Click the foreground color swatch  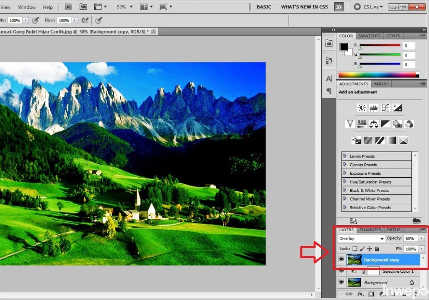tap(344, 47)
